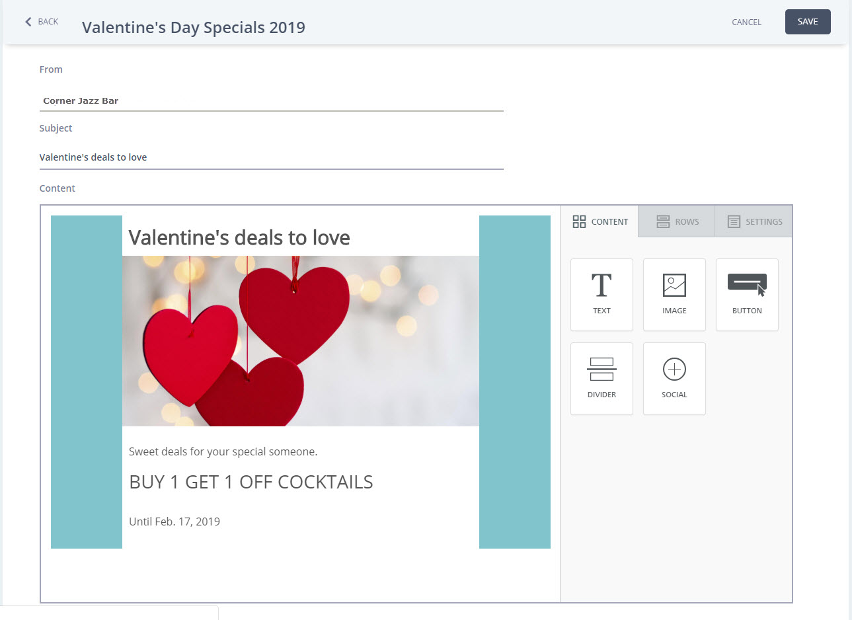Screen dimensions: 852x620
Task: Select the headline 'Valentine's deals to love'
Action: [x=239, y=238]
